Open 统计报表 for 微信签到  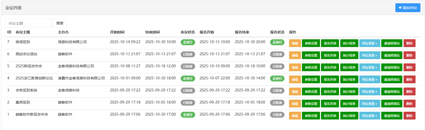(x=349, y=43)
